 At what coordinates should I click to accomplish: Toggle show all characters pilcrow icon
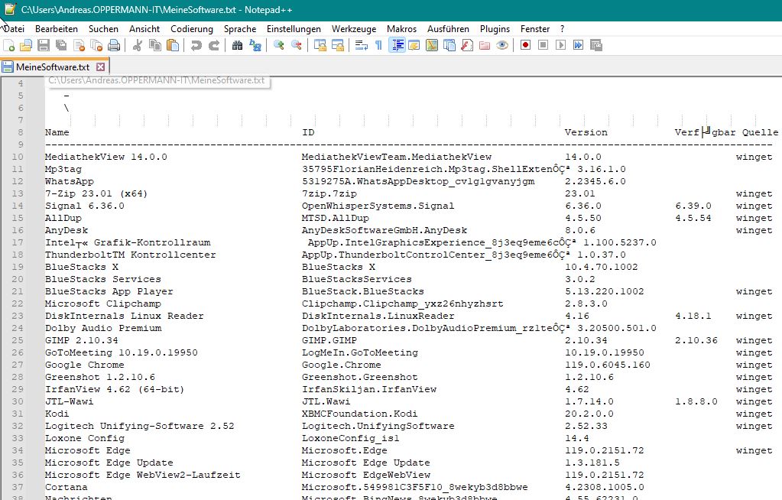[x=378, y=45]
